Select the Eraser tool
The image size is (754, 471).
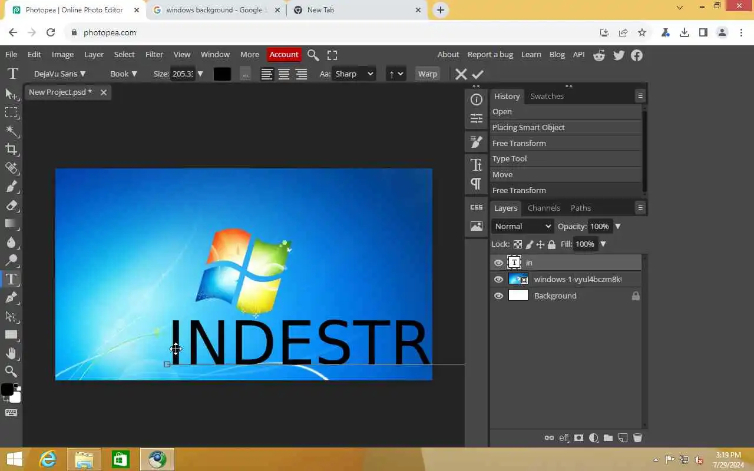tap(11, 205)
